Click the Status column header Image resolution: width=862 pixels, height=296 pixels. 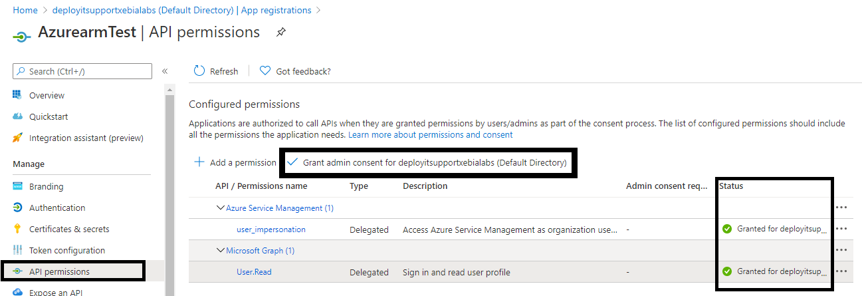(731, 186)
